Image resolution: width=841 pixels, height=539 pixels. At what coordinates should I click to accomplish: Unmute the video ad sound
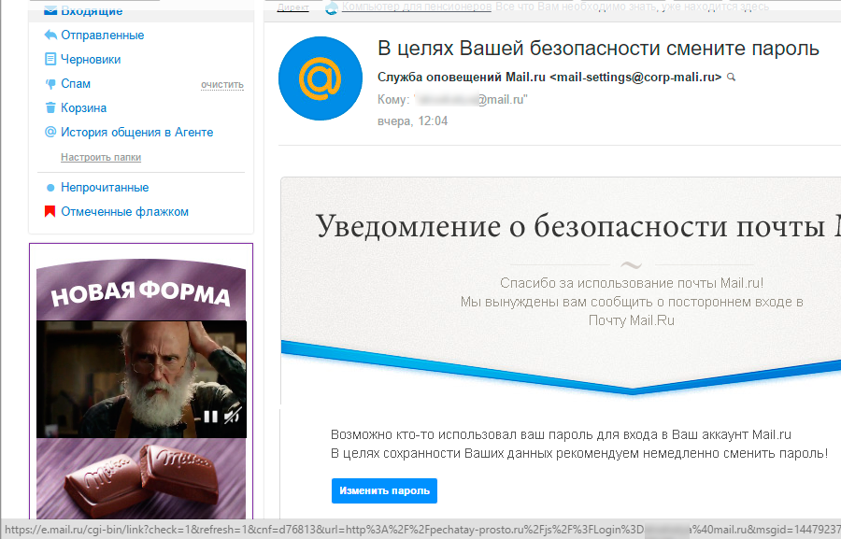tap(233, 415)
